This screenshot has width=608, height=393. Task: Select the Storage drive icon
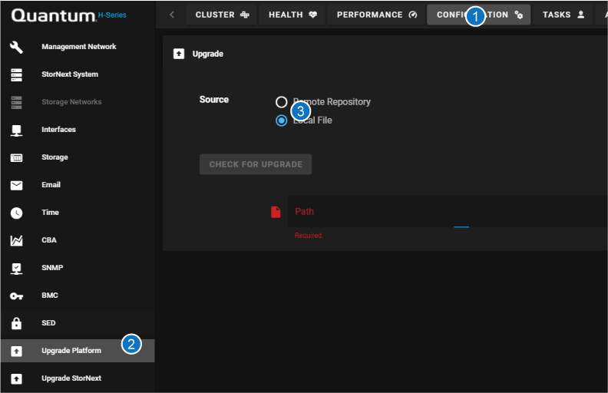point(16,157)
